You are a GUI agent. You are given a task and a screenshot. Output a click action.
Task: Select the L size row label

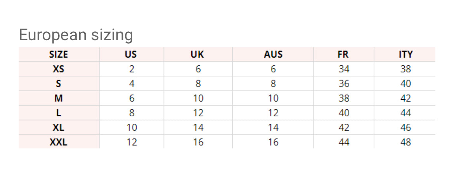pos(59,113)
